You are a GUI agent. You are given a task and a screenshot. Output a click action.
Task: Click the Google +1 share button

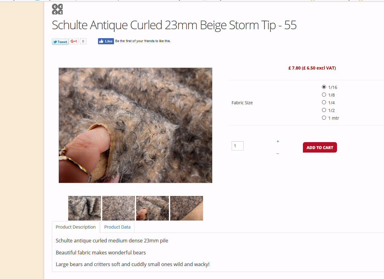74,41
